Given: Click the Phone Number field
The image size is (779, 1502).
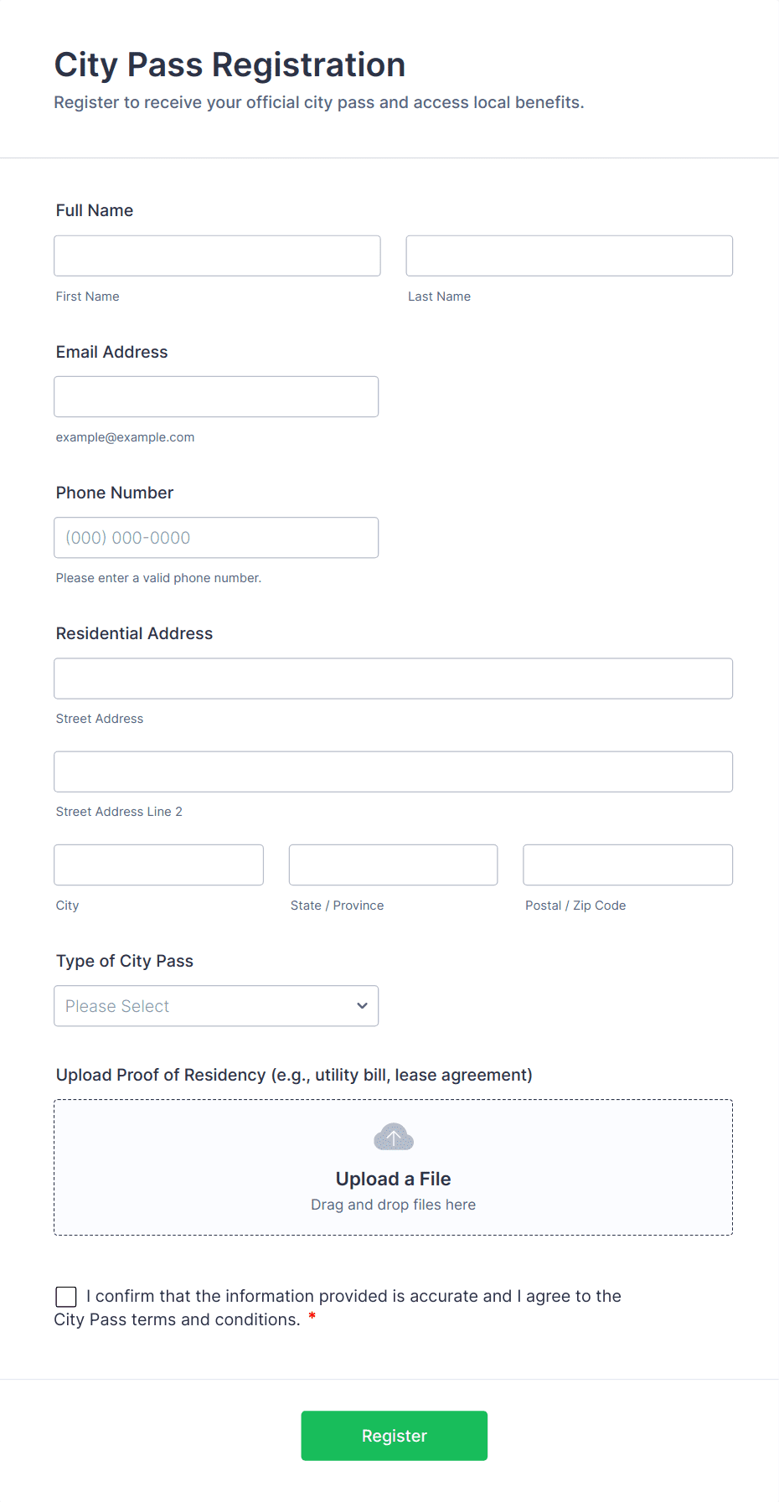Looking at the screenshot, I should pos(215,537).
